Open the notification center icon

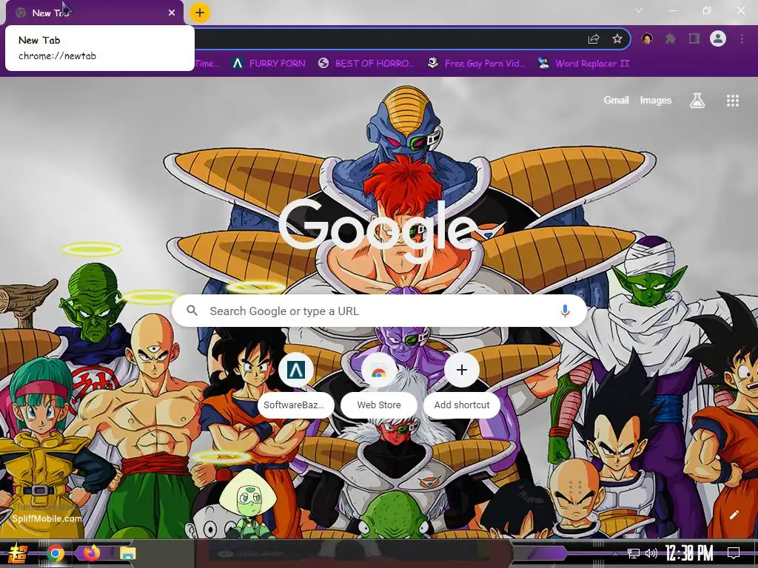734,553
